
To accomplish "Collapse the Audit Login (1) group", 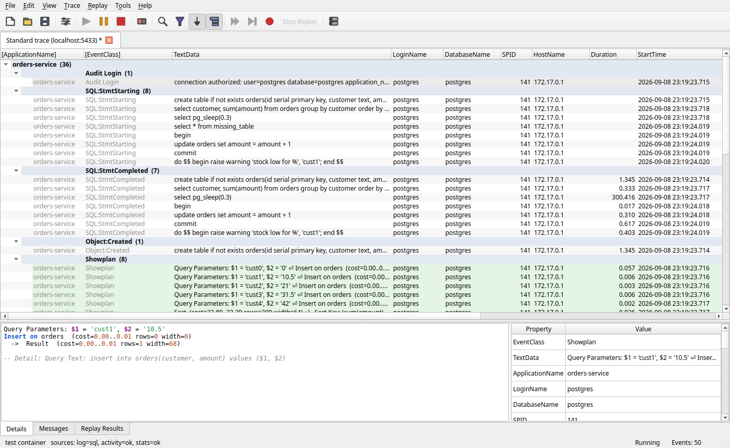I will click(16, 73).
